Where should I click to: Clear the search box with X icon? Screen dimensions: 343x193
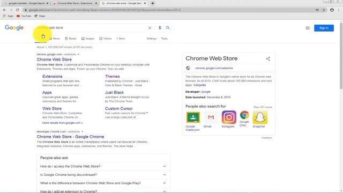pos(150,28)
